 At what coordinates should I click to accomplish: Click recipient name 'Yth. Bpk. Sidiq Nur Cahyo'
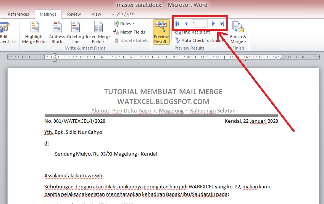[73, 132]
